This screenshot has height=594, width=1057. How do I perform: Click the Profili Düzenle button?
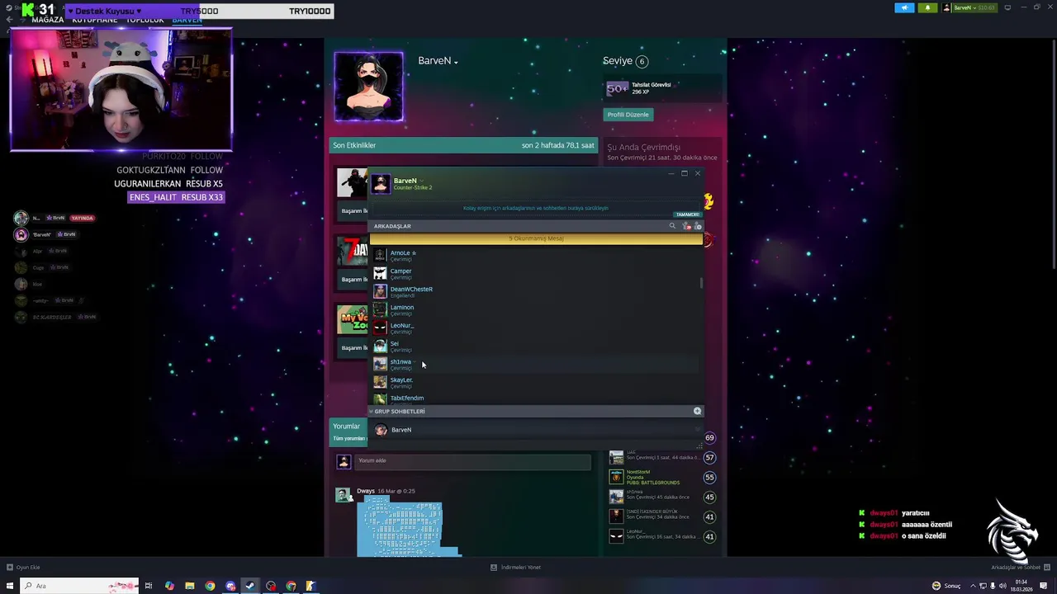(x=628, y=115)
